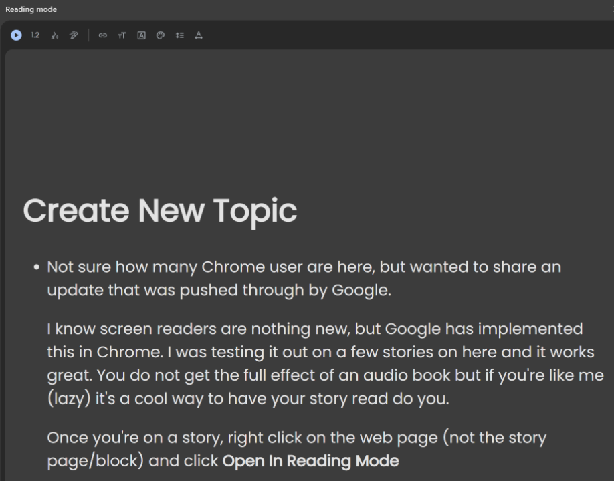Open the letter spacing options
Viewport: 614px width, 481px height.
point(199,35)
